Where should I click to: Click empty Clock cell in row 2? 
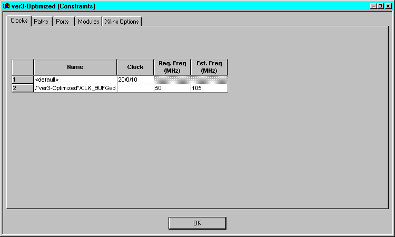click(x=135, y=88)
